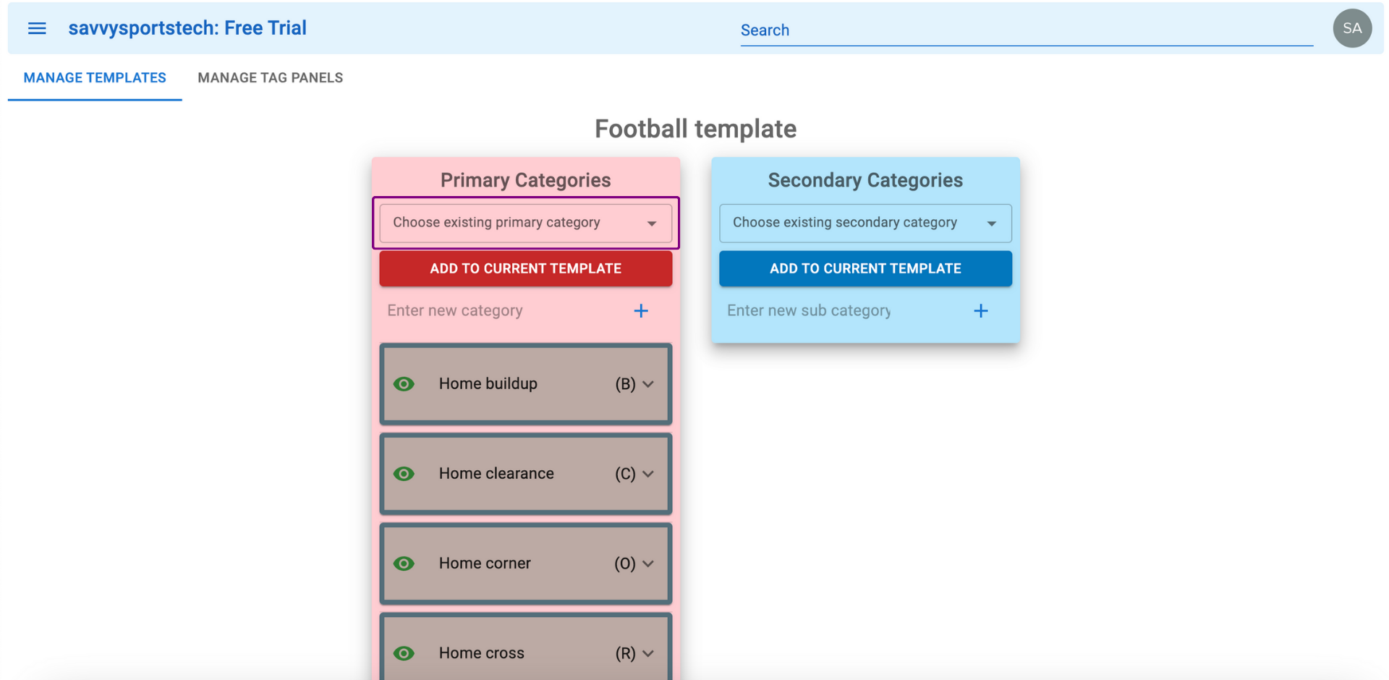Switch to Manage Tag Panels tab
1389x680 pixels.
(271, 77)
